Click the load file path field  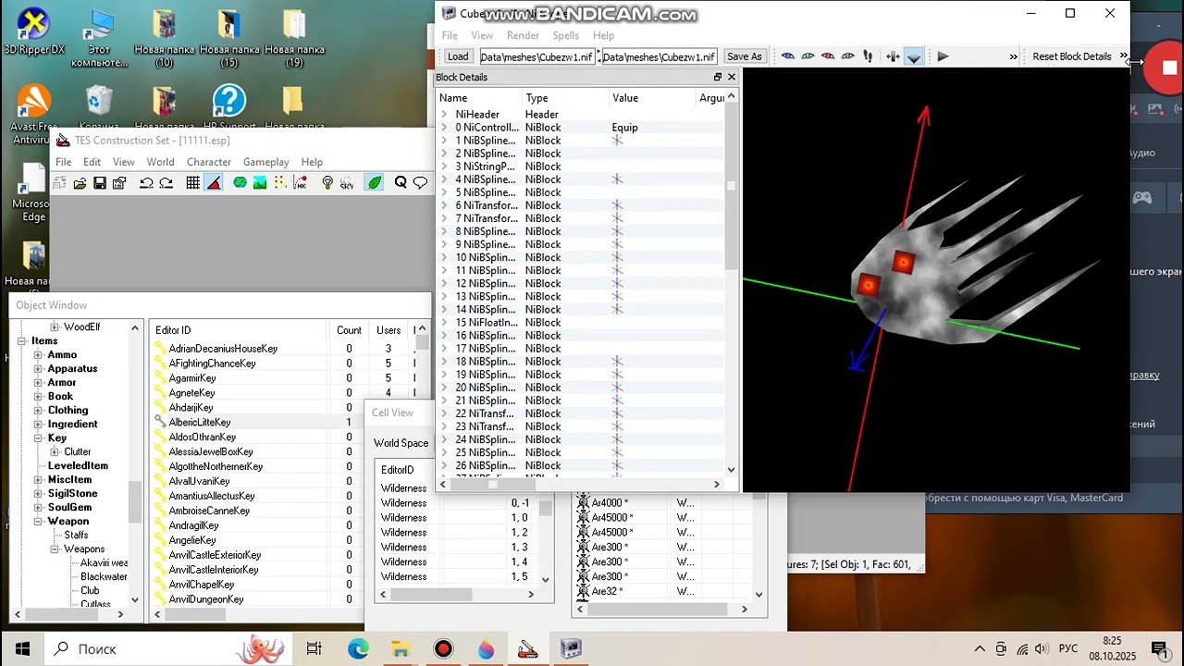539,56
